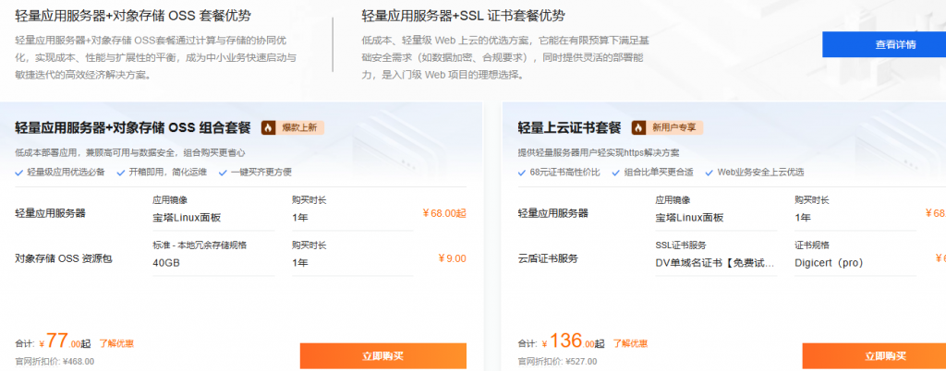This screenshot has width=946, height=371.
Task: Click 提供轻量服务器用户轻实现https解决方案 text
Action: (x=599, y=153)
